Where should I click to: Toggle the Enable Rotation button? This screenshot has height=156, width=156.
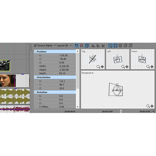point(76,45)
